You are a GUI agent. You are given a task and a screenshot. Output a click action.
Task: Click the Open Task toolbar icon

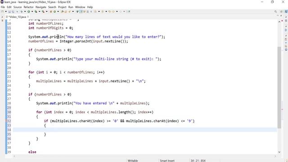pos(66,12)
